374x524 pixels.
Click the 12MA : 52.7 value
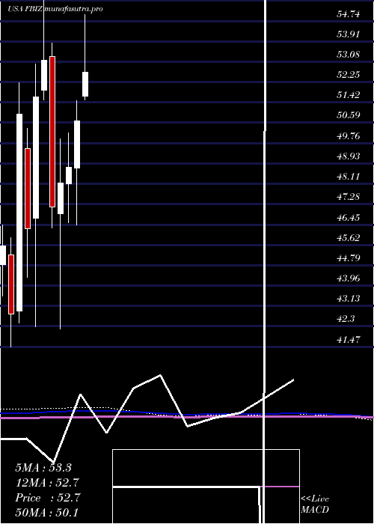pos(47,483)
